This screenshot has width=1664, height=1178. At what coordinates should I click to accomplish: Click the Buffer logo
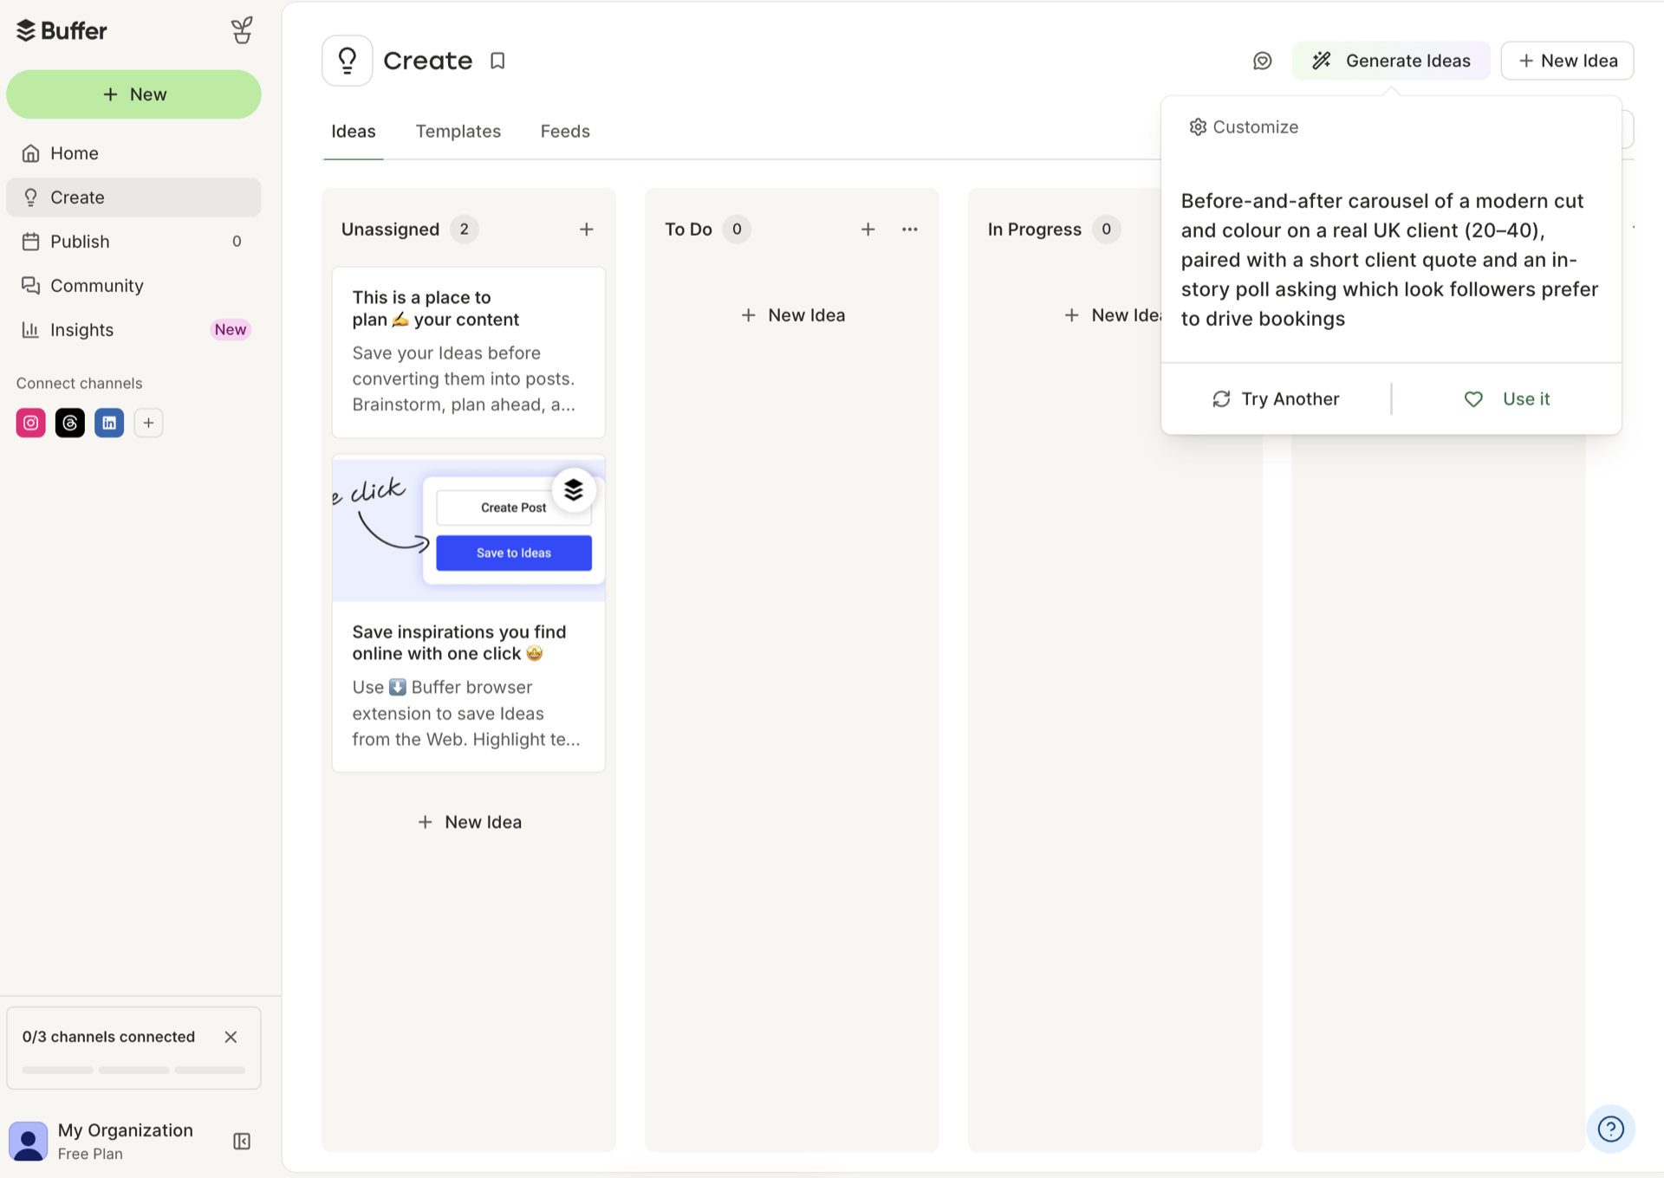point(62,30)
